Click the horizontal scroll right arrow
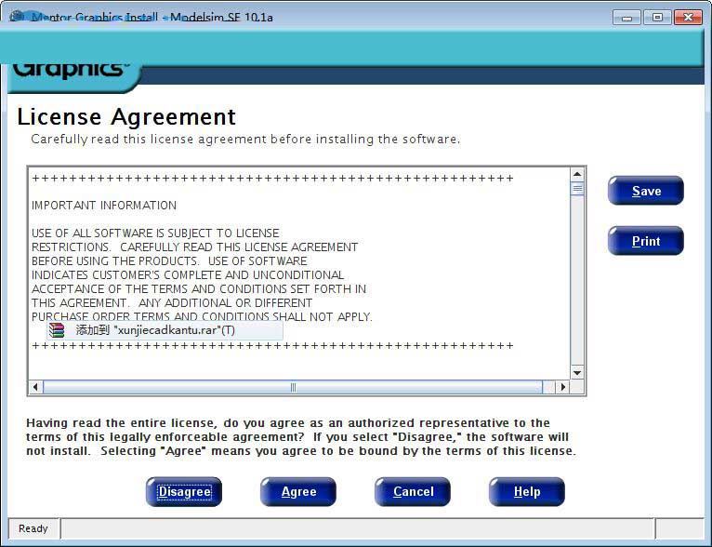The width and height of the screenshot is (712, 547). point(563,387)
